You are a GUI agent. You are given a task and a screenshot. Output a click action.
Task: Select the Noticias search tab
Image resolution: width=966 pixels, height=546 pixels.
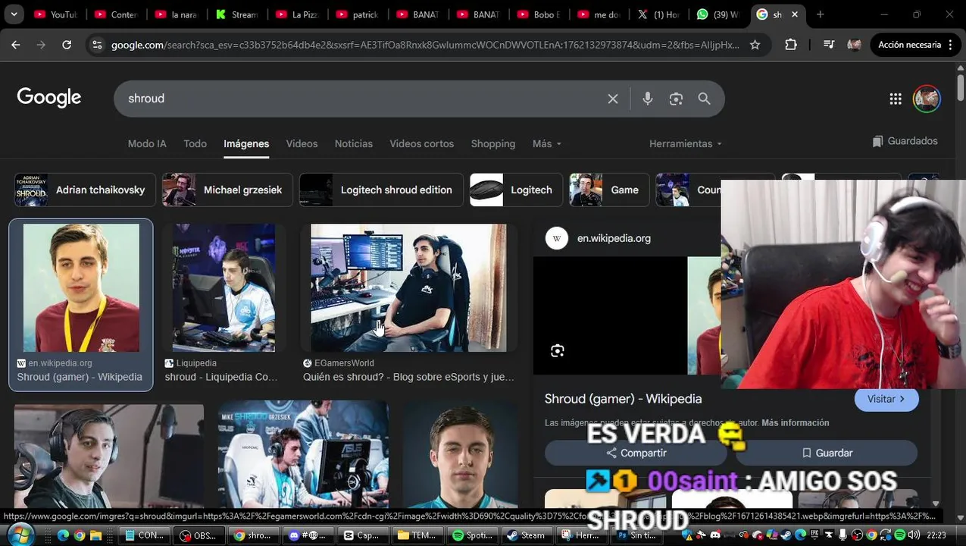[354, 143]
